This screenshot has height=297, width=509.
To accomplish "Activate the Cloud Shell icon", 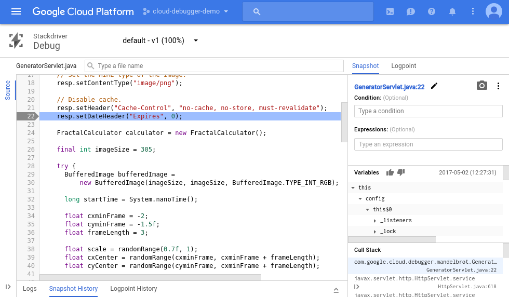I will [390, 12].
